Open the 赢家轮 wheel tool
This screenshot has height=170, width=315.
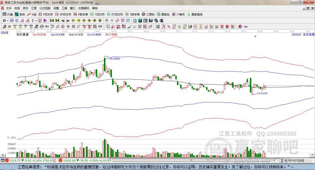pos(163,14)
